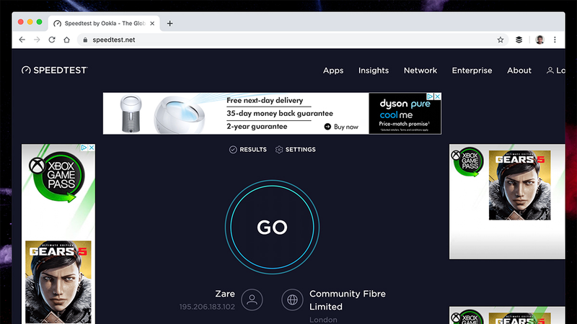Reload the speedtest.net page
The width and height of the screenshot is (577, 324).
tap(52, 40)
